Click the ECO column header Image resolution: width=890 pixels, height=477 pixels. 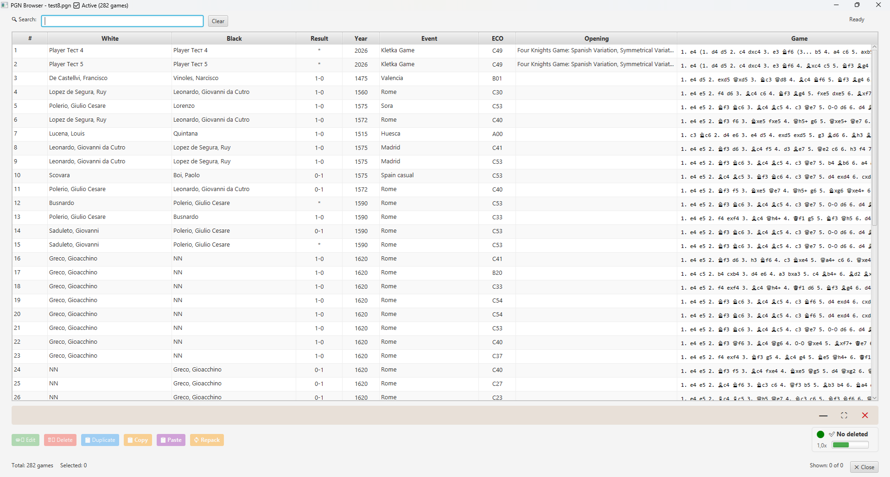(497, 38)
